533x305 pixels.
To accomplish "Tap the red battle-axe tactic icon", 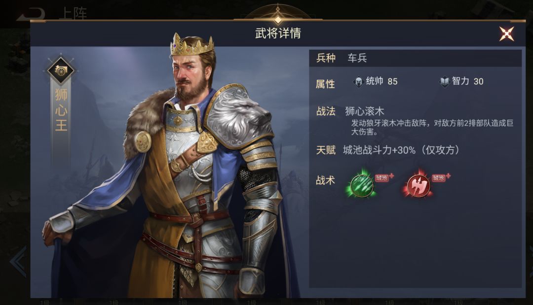I will [419, 186].
